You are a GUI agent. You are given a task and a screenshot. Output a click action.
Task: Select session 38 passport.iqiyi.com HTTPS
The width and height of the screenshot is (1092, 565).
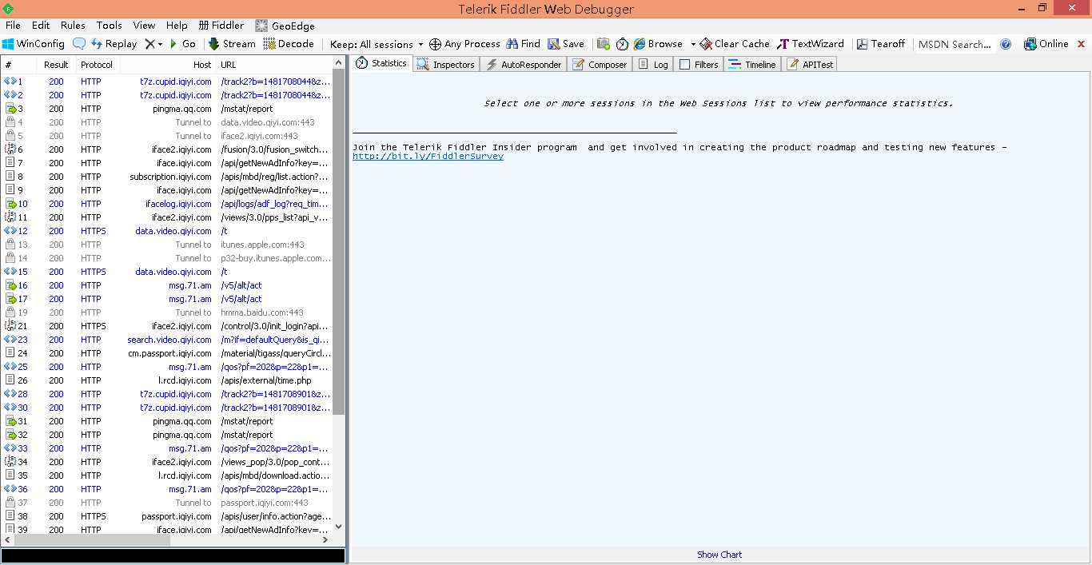pyautogui.click(x=167, y=516)
